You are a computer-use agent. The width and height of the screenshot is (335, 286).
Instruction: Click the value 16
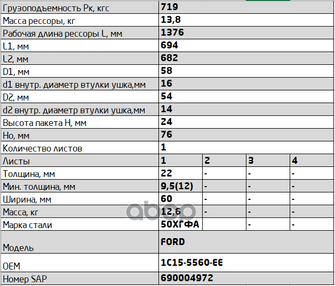pos(166,83)
